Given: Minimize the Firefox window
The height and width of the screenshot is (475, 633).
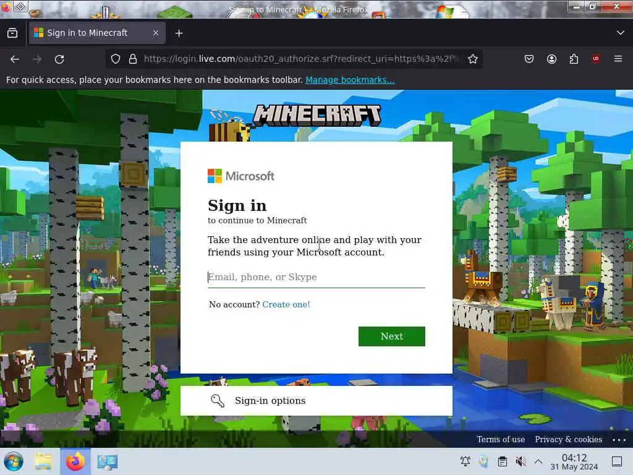Looking at the screenshot, I should (577, 6).
